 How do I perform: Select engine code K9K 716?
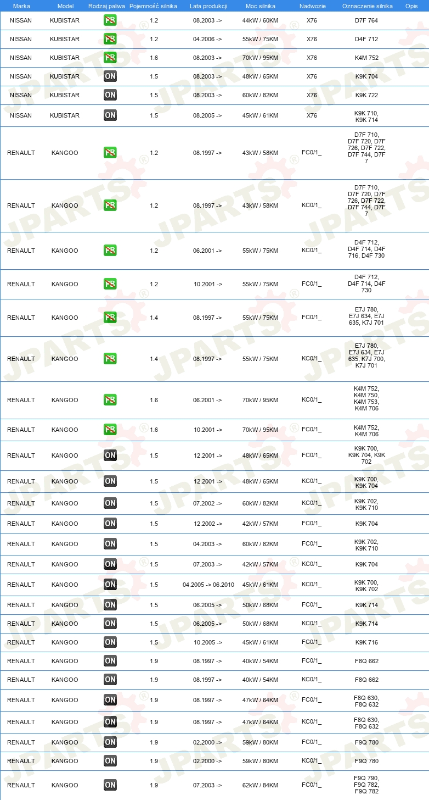pyautogui.click(x=366, y=642)
